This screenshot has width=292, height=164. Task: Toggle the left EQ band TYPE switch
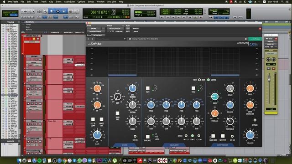pyautogui.click(x=148, y=88)
